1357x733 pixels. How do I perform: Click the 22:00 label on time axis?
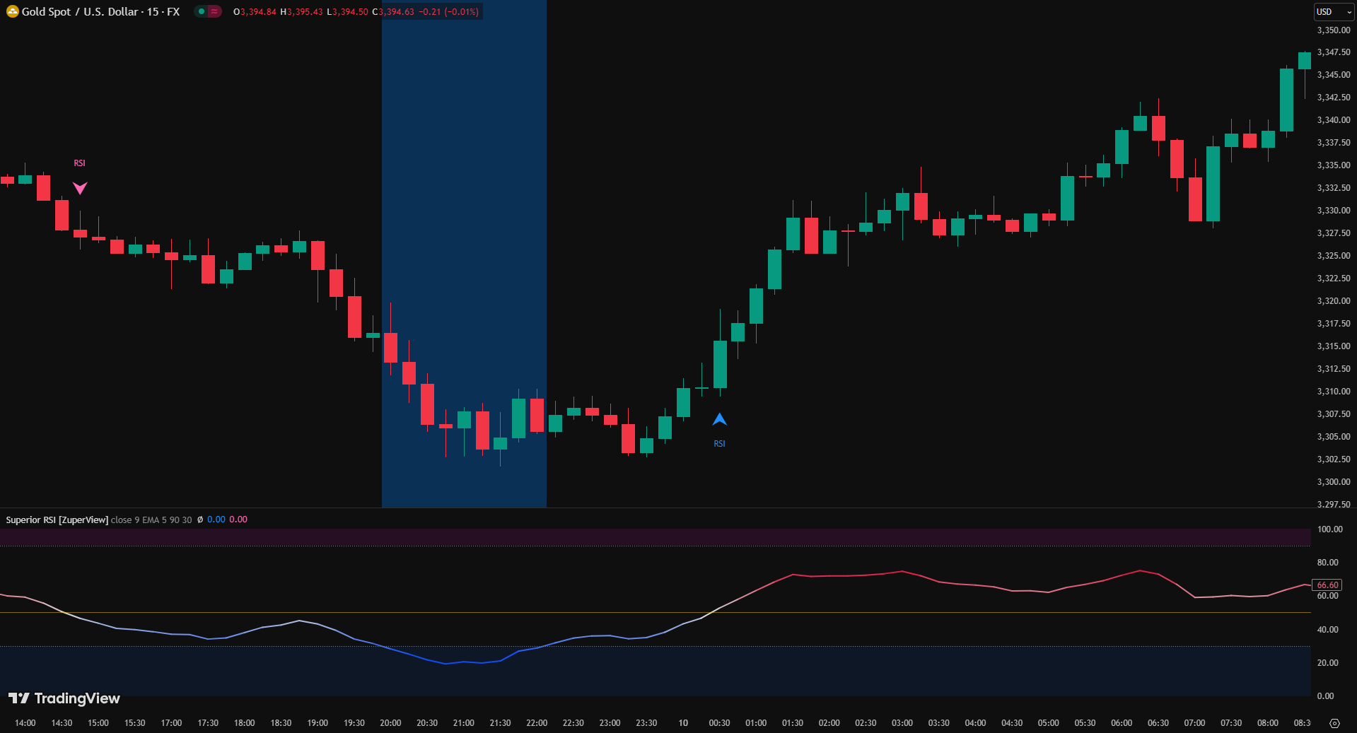pos(537,723)
